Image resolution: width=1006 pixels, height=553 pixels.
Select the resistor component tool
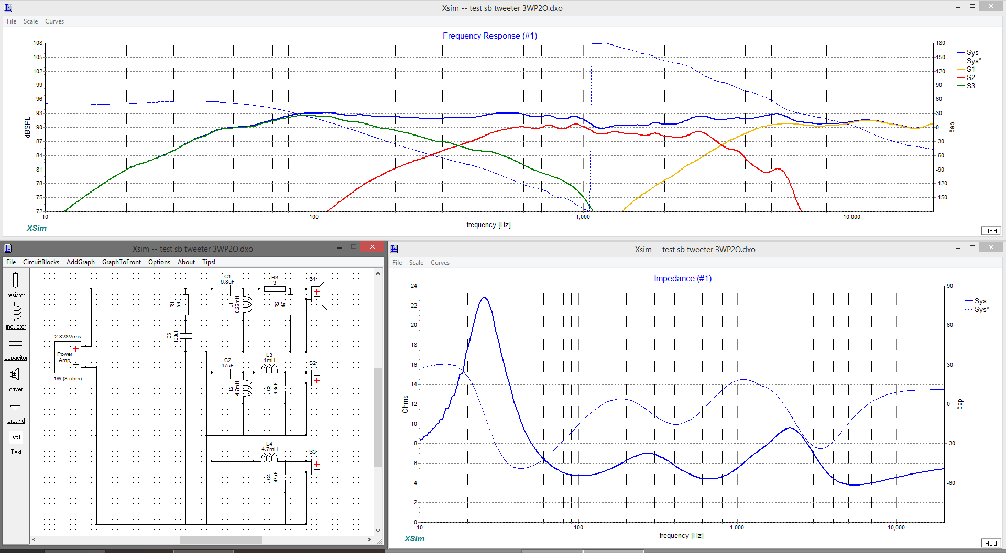[16, 285]
